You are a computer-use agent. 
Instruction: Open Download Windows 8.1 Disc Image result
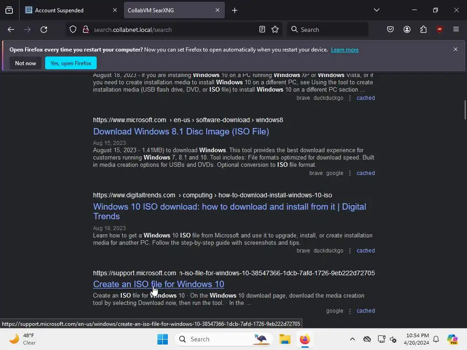pyautogui.click(x=181, y=132)
